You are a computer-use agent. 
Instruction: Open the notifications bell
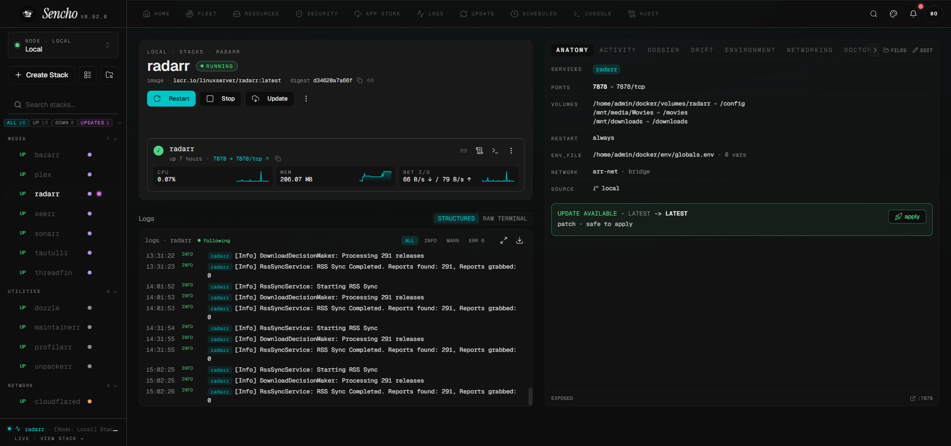913,14
